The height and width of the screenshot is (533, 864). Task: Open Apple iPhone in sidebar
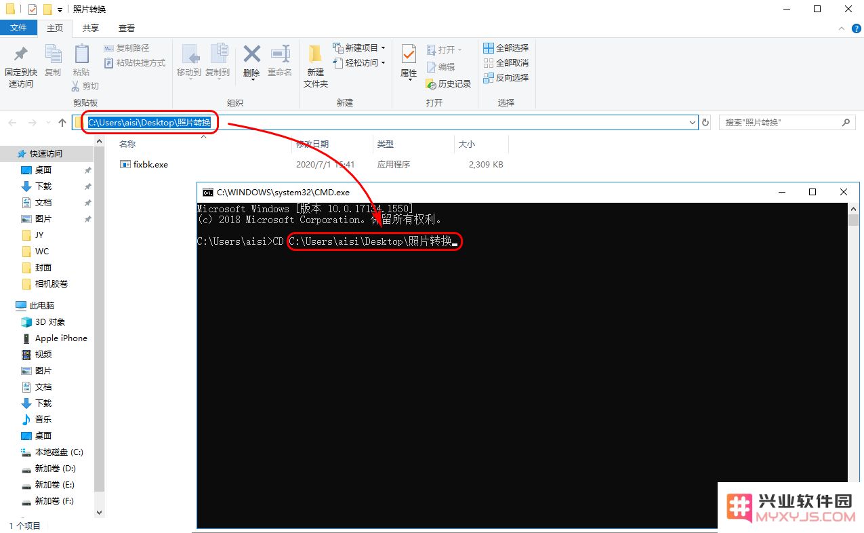(61, 338)
